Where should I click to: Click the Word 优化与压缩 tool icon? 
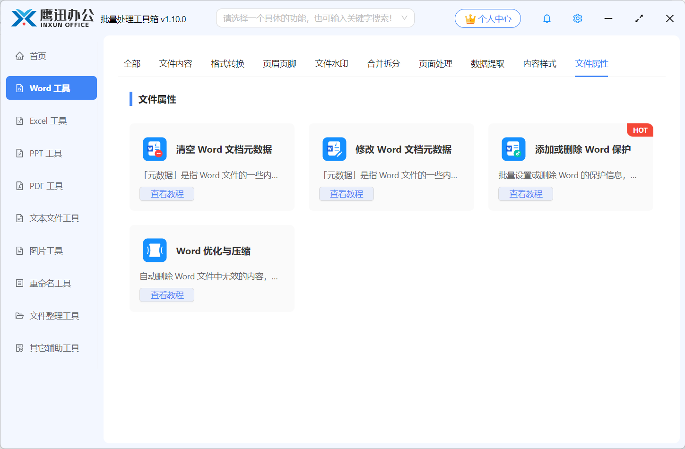pyautogui.click(x=154, y=250)
